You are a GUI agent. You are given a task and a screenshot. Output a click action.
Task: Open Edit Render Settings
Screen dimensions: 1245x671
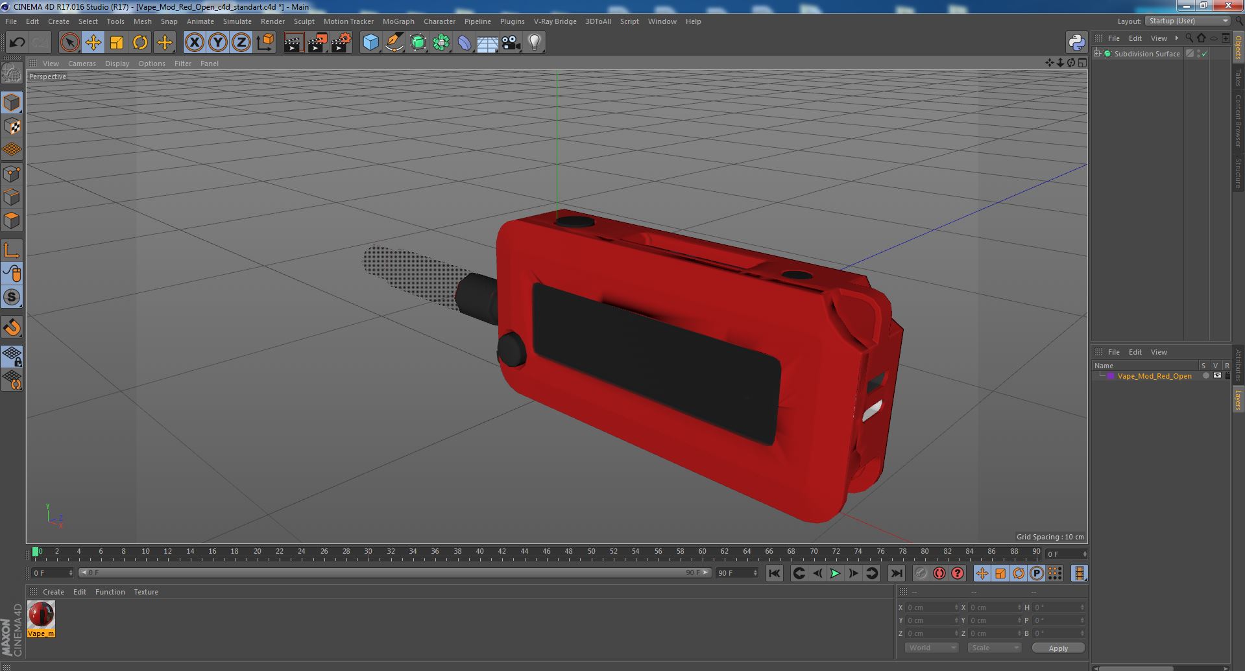(x=341, y=43)
